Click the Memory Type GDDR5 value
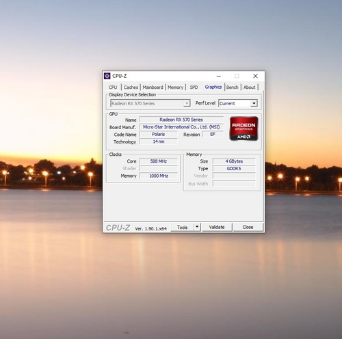Image resolution: width=342 pixels, height=339 pixels. pos(234,169)
